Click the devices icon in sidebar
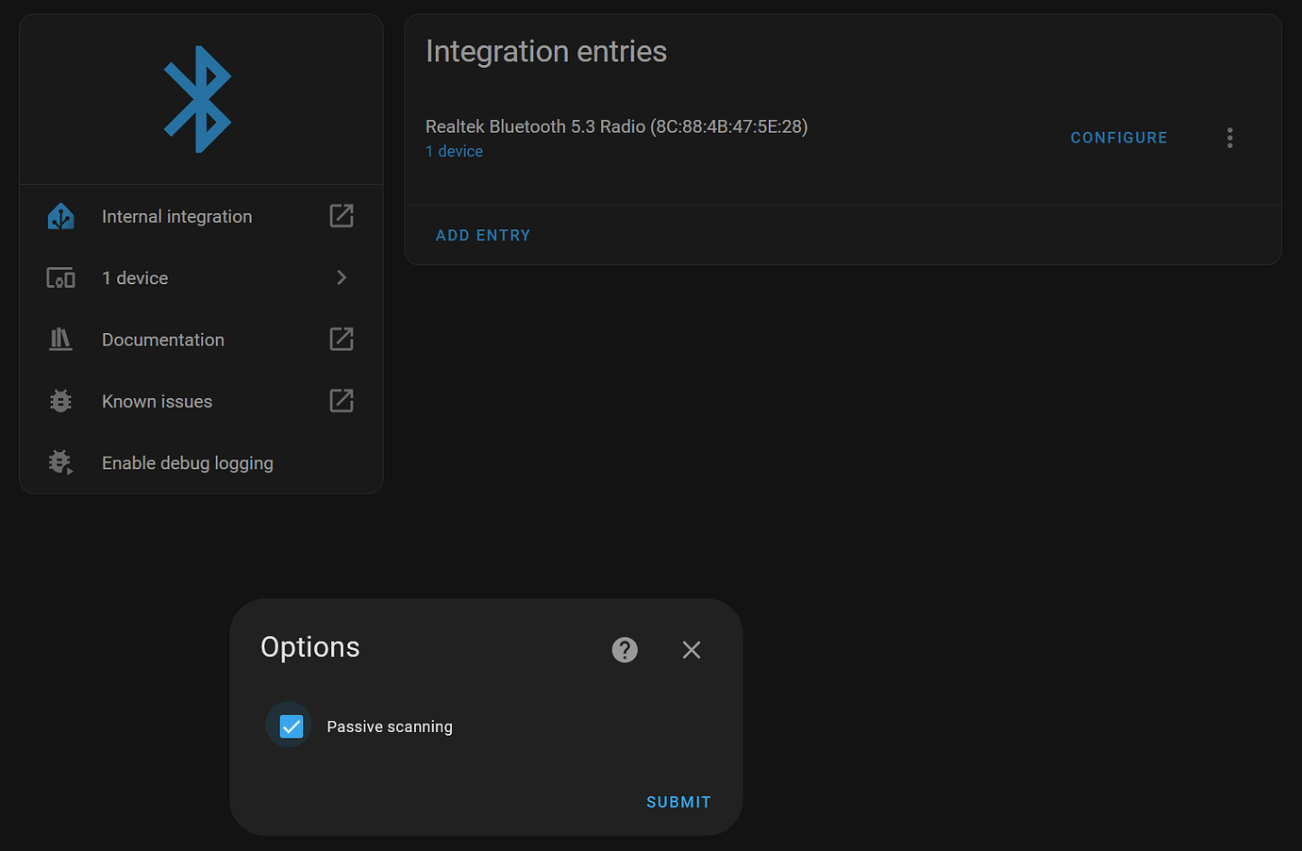Image resolution: width=1302 pixels, height=851 pixels. pos(59,277)
